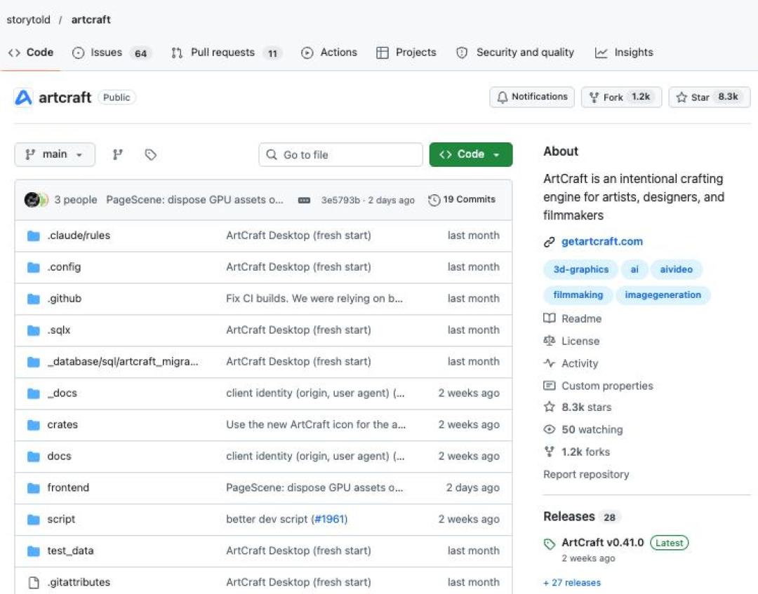Click the Readme book icon
This screenshot has height=594, width=758.
(549, 318)
